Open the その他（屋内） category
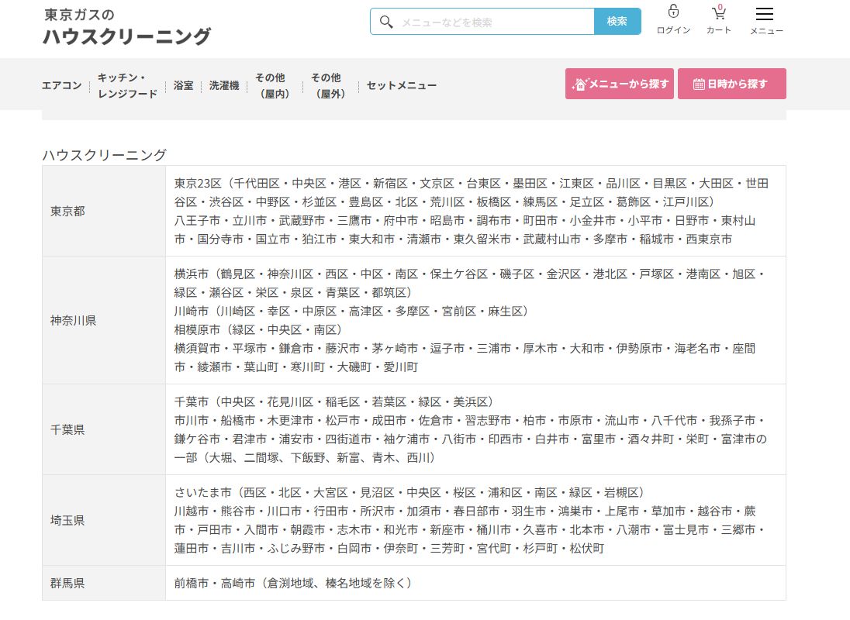 [271, 85]
